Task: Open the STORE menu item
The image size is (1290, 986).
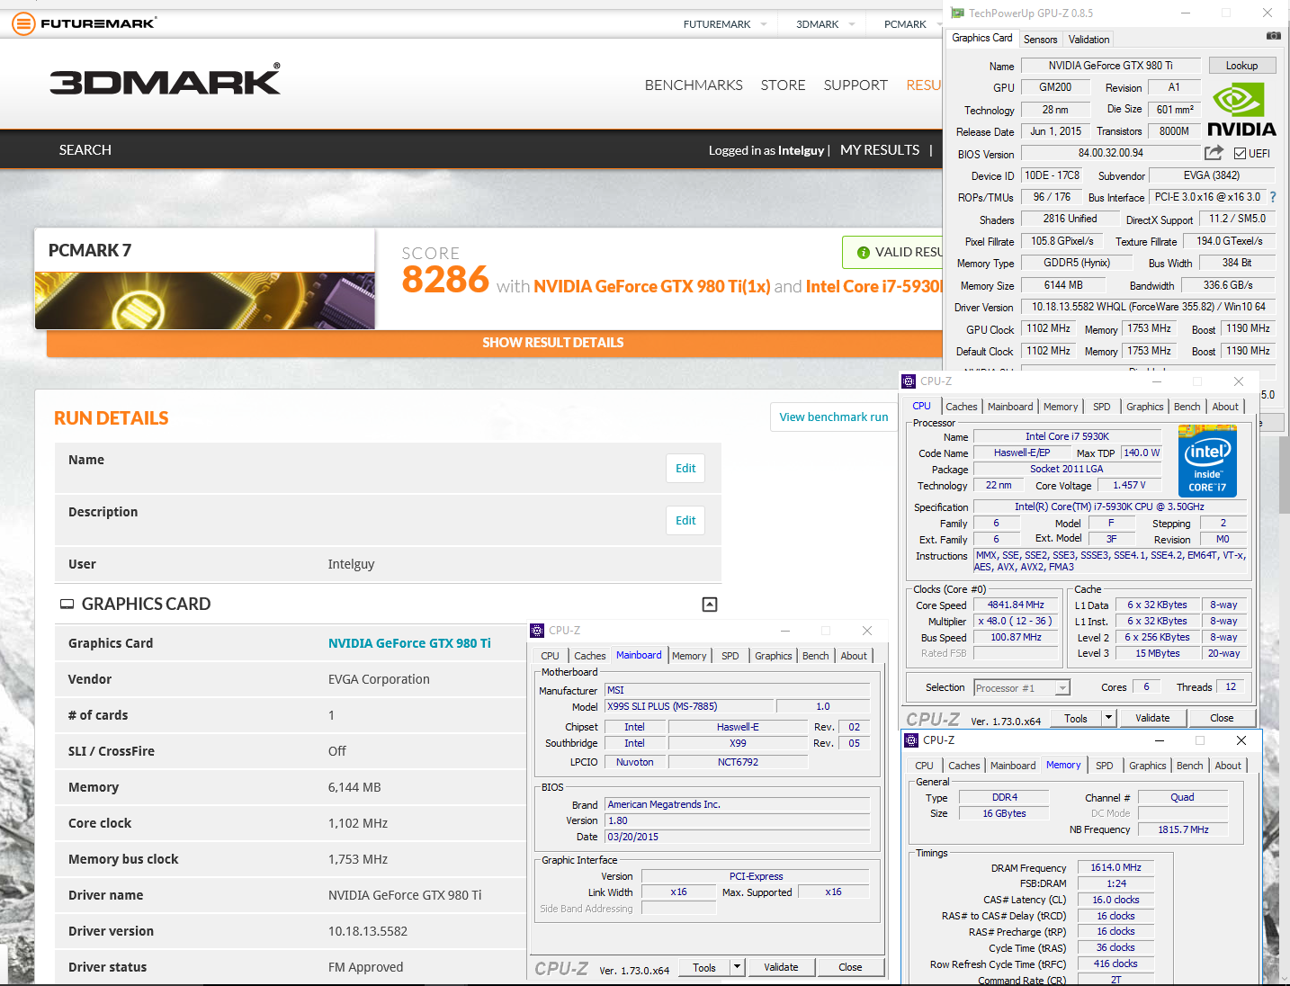Action: [783, 85]
